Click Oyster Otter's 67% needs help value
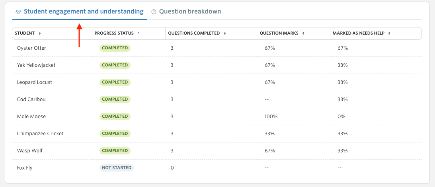Viewport: 435px width, 187px height. tap(343, 48)
